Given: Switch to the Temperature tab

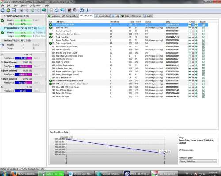Looking at the screenshot, I should click(x=70, y=16).
